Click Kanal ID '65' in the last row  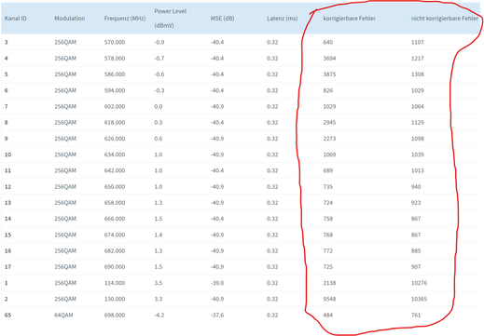click(7, 316)
